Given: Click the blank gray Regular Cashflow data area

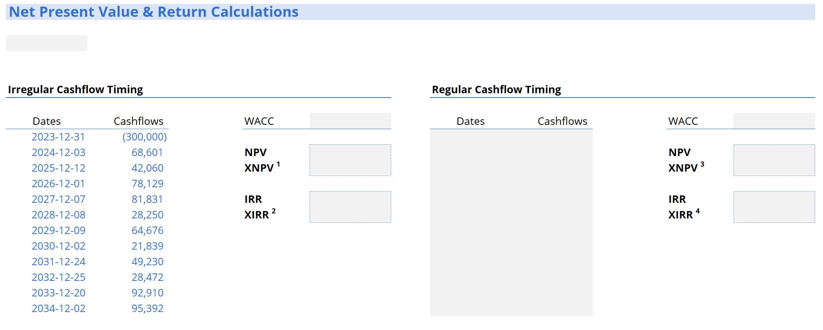Looking at the screenshot, I should [511, 222].
